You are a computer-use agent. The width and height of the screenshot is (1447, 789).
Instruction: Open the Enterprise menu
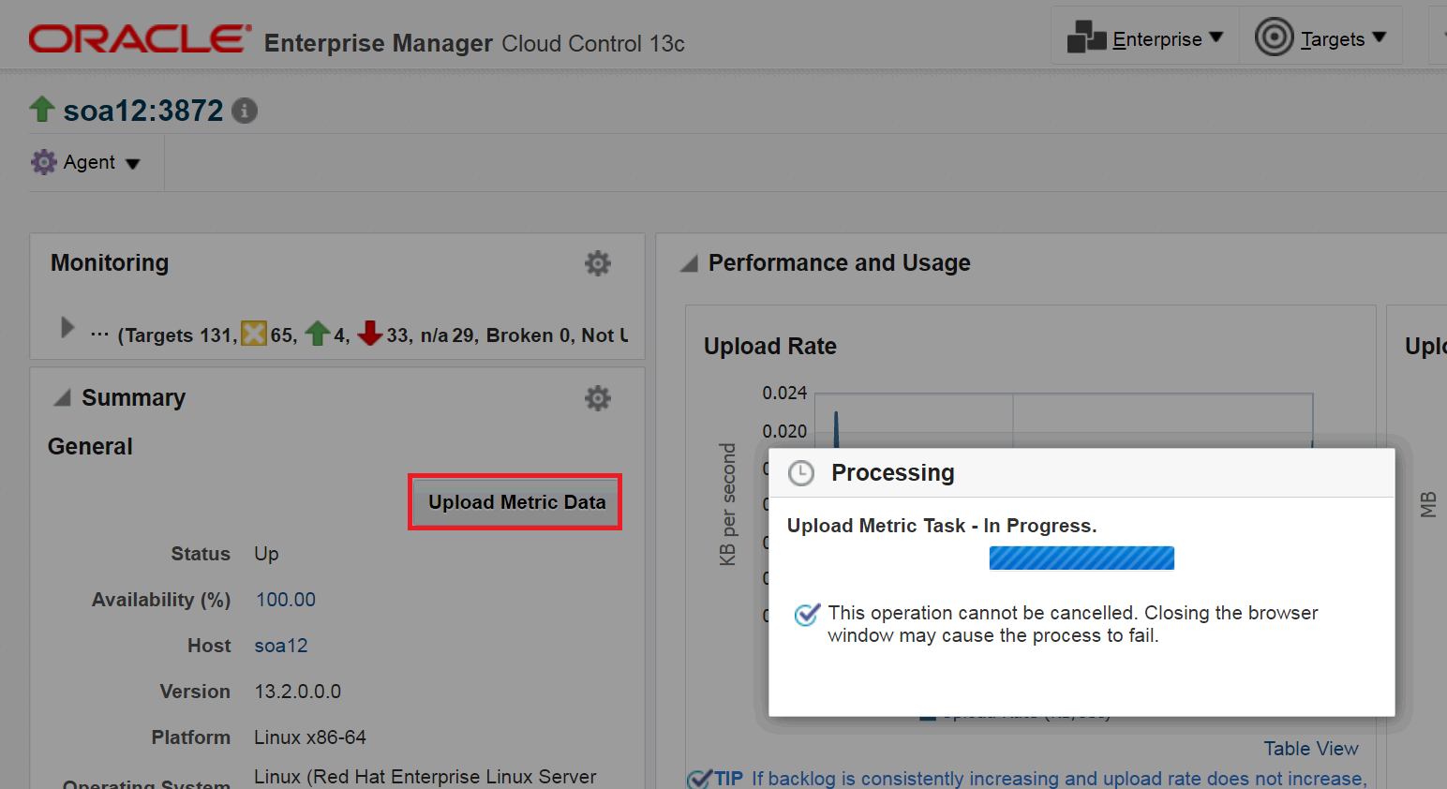1157,38
